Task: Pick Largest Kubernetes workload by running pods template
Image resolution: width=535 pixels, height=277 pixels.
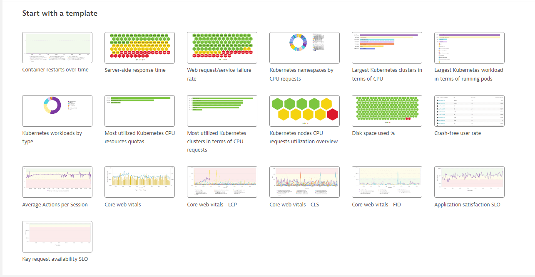Action: (x=469, y=48)
